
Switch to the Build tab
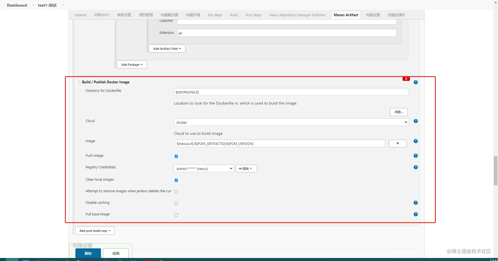coord(234,15)
